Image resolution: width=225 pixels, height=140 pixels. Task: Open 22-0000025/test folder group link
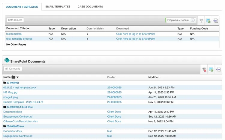point(15,127)
